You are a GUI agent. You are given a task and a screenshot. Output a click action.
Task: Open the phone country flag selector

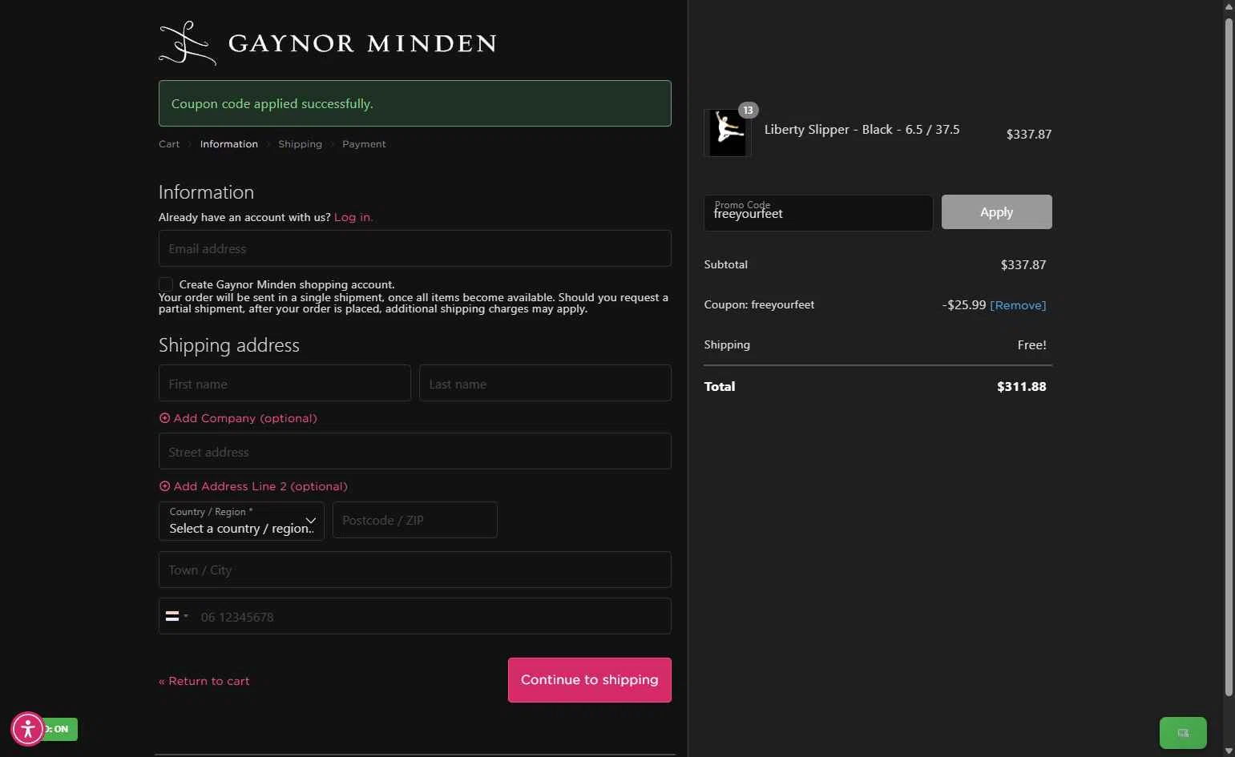[x=176, y=616]
